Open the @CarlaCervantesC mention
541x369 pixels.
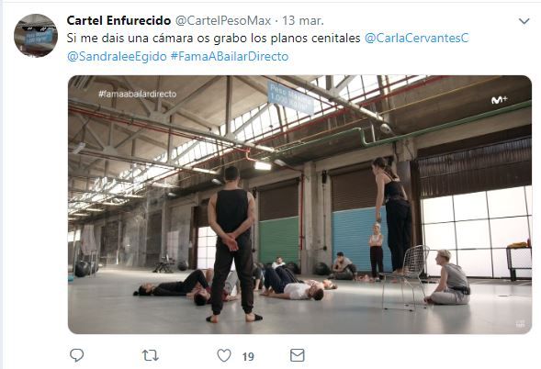tap(417, 38)
